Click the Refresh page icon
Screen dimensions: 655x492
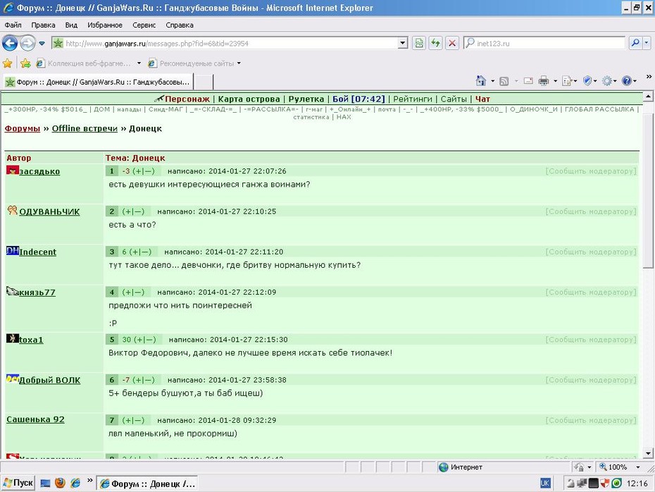[x=436, y=43]
